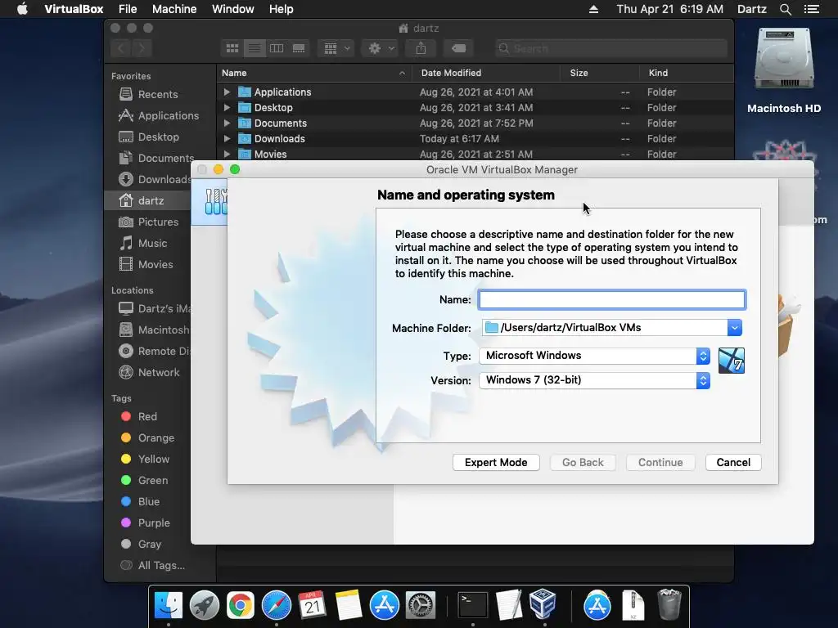Image resolution: width=838 pixels, height=628 pixels.
Task: Select the Purple tag in Finder sidebar
Action: coord(146,523)
